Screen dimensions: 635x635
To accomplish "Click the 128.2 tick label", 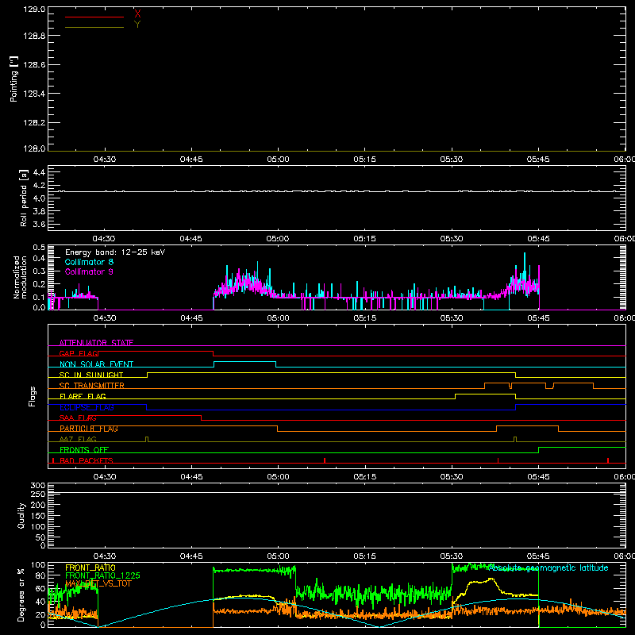I will pos(34,123).
